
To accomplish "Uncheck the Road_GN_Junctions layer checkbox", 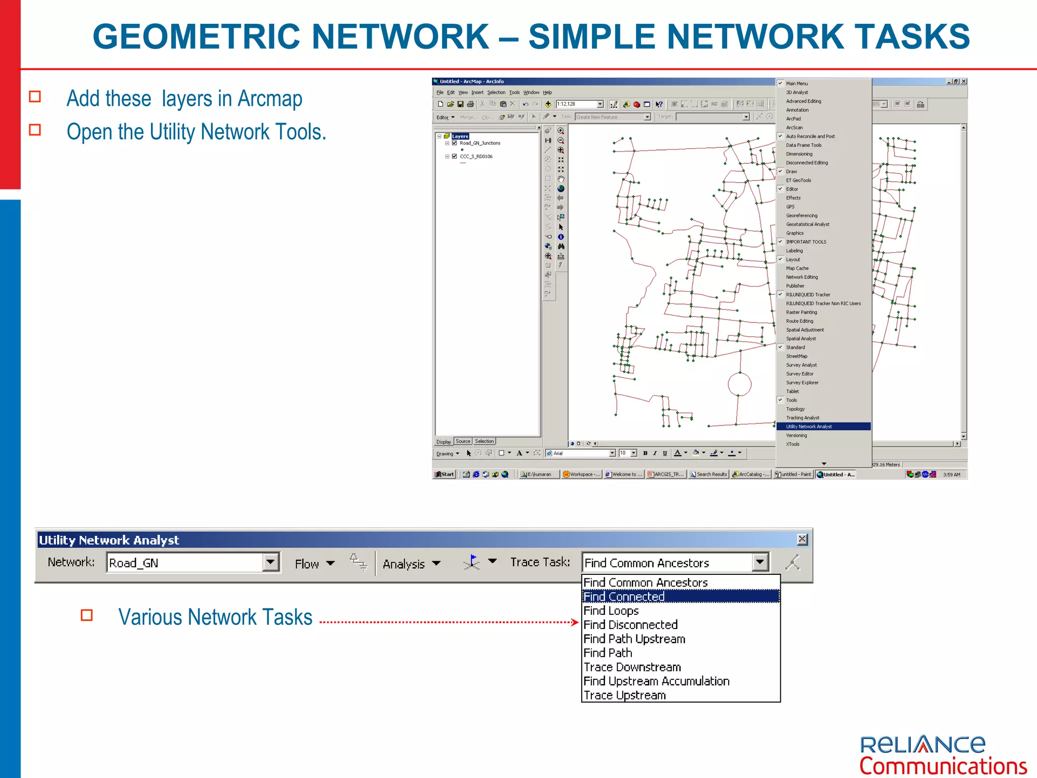I will 454,143.
